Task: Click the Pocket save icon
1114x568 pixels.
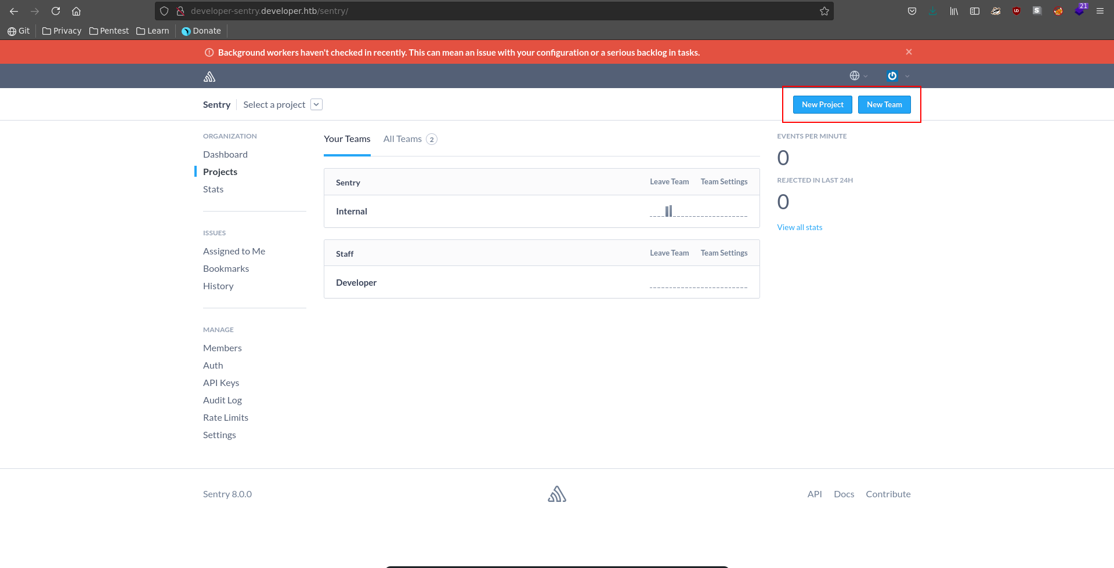Action: 912,11
